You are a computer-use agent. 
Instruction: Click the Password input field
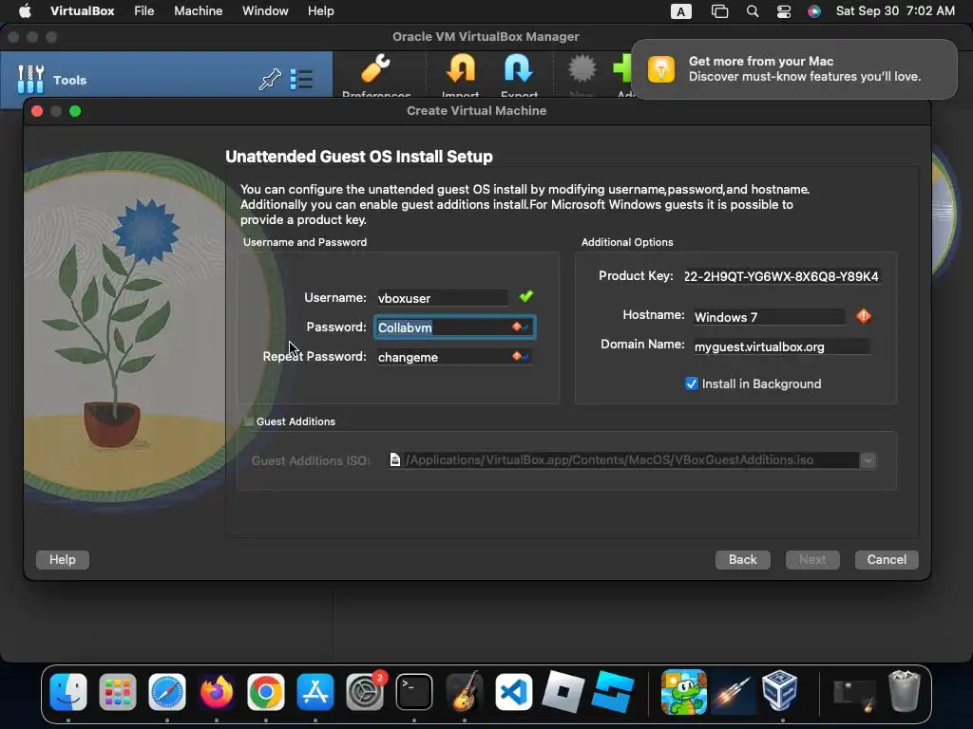point(454,327)
